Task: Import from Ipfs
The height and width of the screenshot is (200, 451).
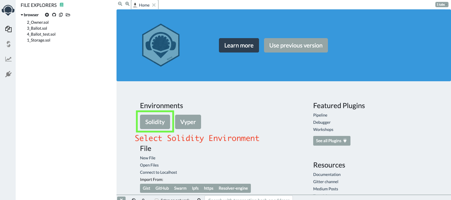Action: tap(195, 188)
